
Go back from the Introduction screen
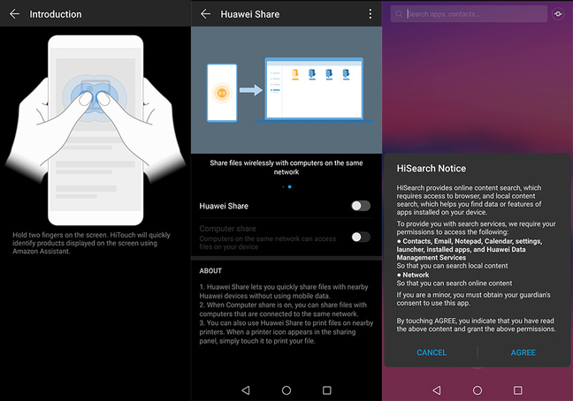click(x=15, y=14)
